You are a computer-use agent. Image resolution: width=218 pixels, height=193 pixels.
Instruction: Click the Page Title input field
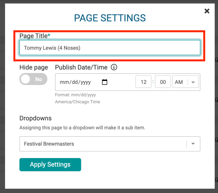[x=110, y=48]
